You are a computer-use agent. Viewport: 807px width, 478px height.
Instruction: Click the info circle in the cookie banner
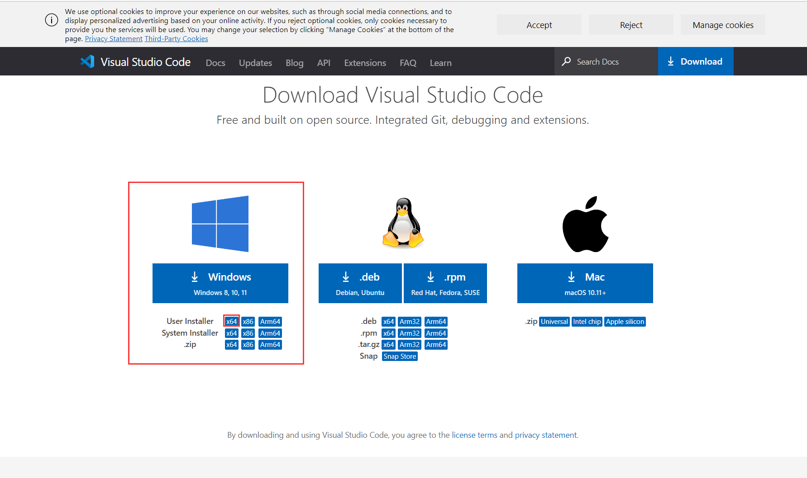(52, 20)
